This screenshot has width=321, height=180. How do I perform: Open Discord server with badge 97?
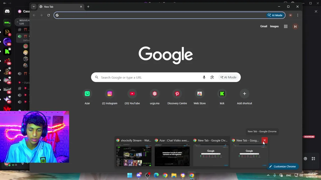pos(7,99)
